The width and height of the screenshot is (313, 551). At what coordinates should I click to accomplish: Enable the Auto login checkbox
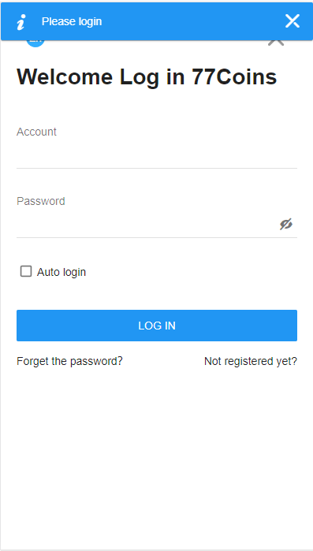point(26,271)
